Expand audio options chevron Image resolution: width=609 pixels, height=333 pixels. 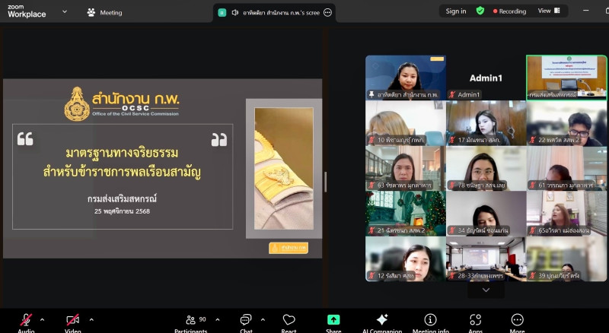[x=42, y=319]
